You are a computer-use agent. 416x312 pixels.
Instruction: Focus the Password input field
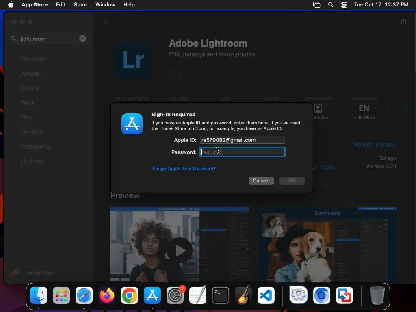click(242, 152)
